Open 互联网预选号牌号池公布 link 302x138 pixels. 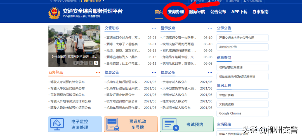coord(67,95)
